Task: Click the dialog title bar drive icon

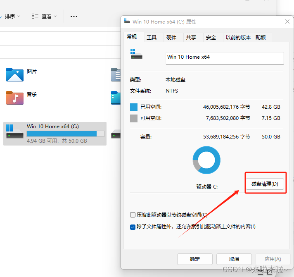Action: (127, 21)
